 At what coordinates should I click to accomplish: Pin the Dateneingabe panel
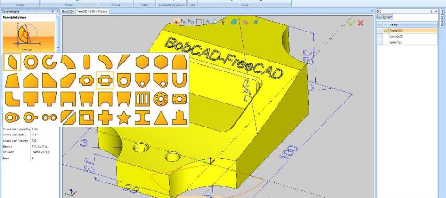click(53, 11)
